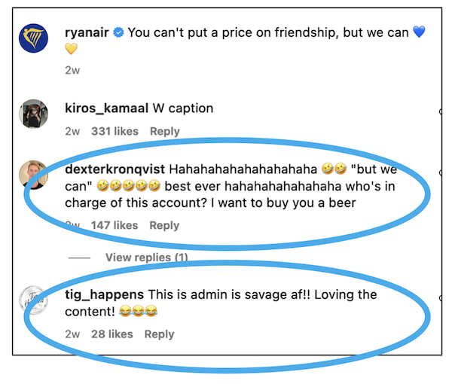Image resolution: width=452 pixels, height=384 pixels.
Task: Click the 2w timestamp on tig_happens' comment
Action: (x=72, y=334)
